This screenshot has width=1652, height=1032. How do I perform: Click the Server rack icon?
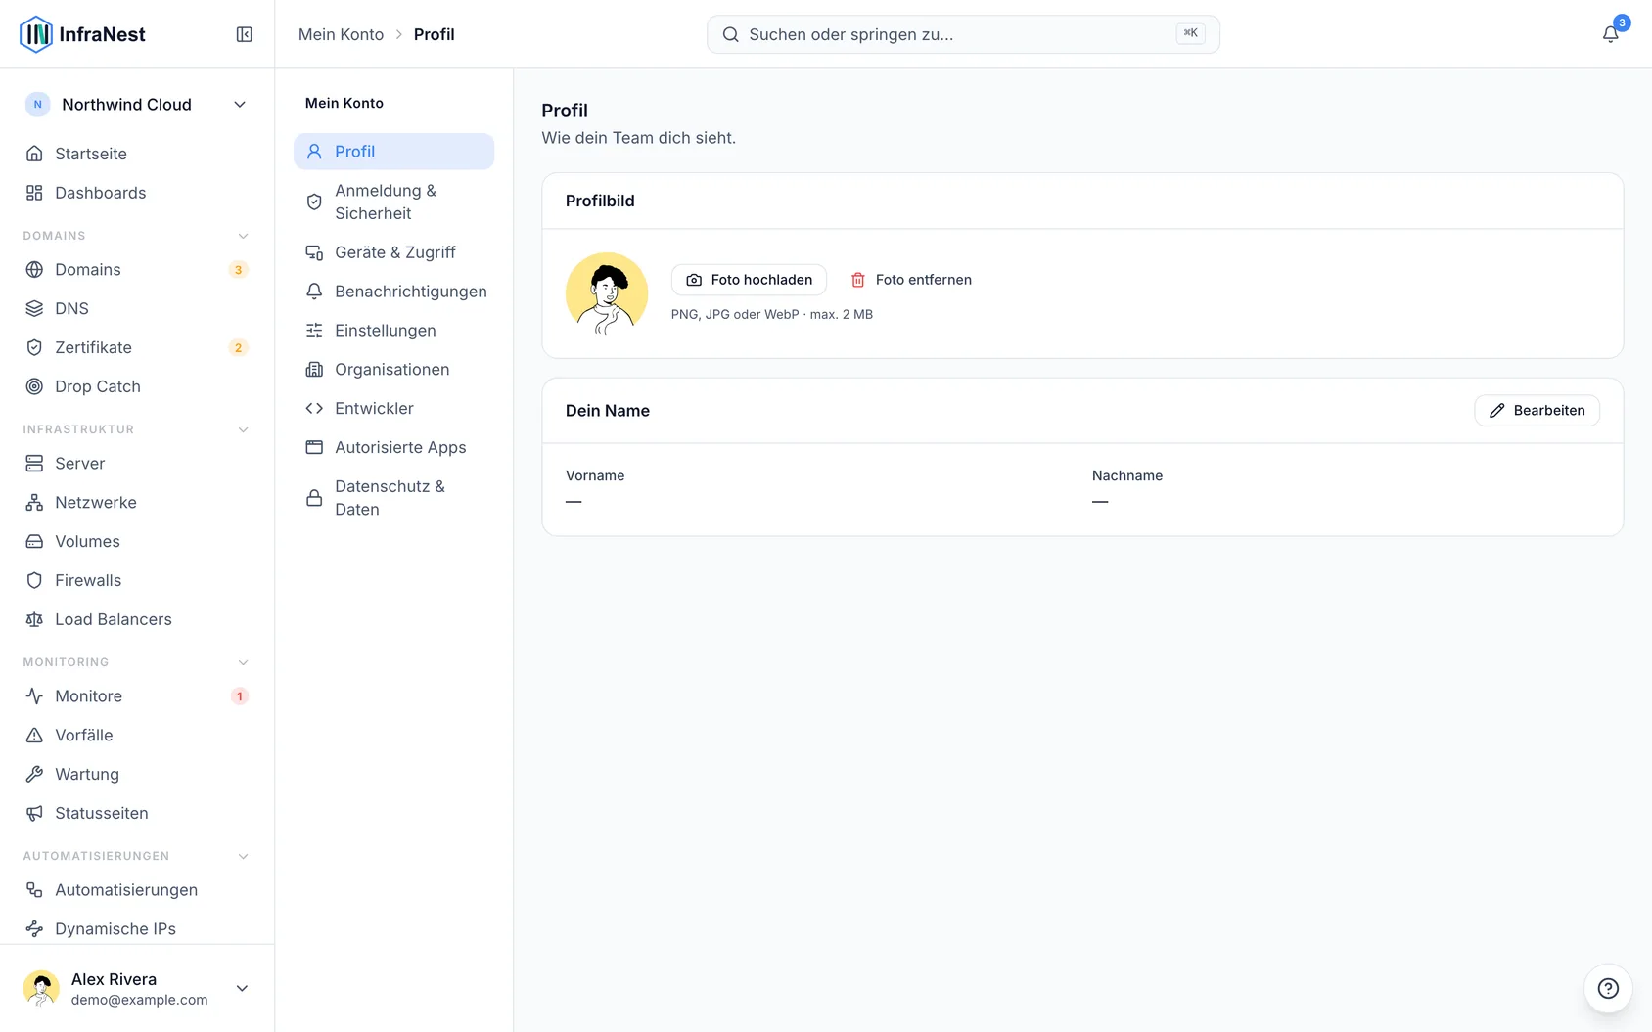34,463
